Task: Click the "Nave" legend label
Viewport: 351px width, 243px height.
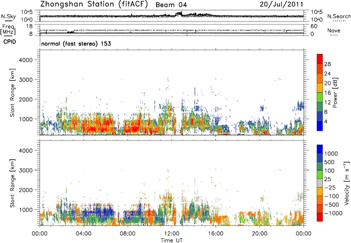Action: point(334,31)
